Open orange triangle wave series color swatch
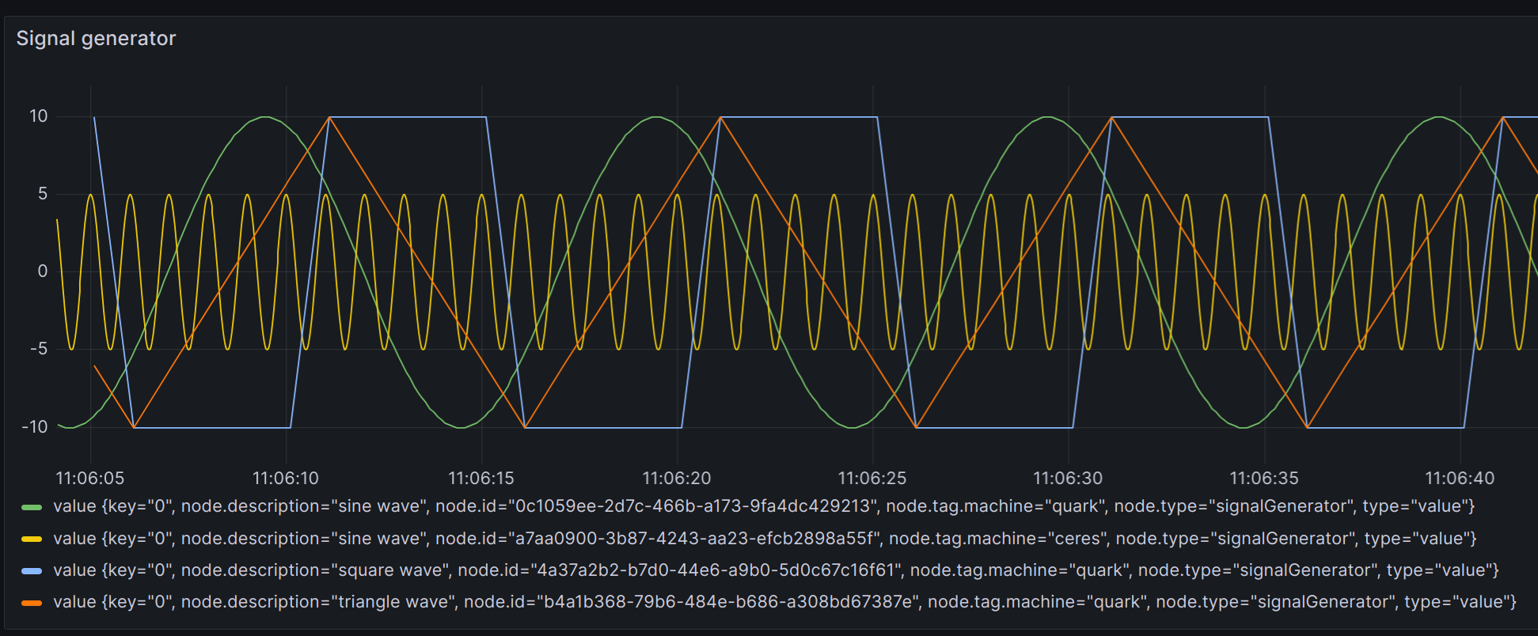This screenshot has height=636, width=1538. 32,603
